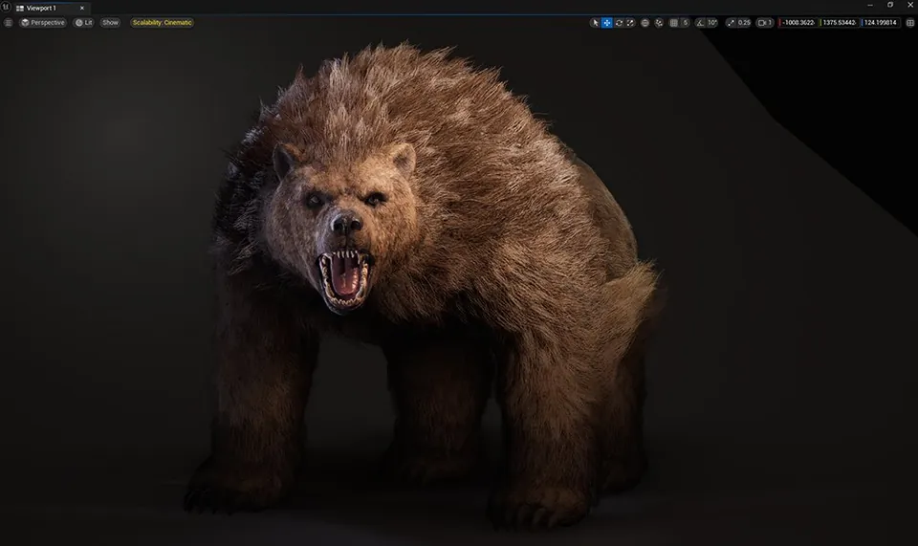
Task: Open the Show flags menu
Action: pos(110,23)
